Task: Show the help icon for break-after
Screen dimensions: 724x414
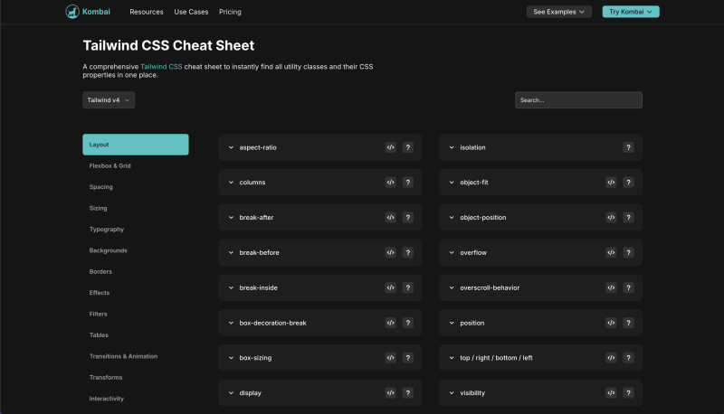Action: point(407,218)
